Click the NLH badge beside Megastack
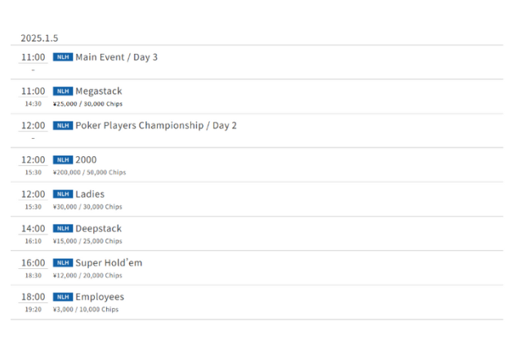523x349 pixels. coord(63,92)
